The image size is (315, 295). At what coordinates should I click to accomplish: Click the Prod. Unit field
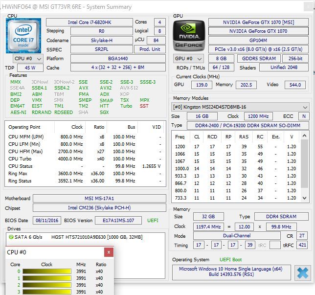click(x=150, y=49)
